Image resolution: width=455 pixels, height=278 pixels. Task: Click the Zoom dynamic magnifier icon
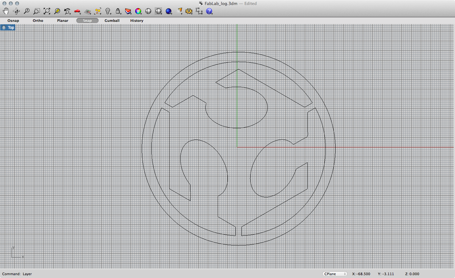(x=27, y=11)
